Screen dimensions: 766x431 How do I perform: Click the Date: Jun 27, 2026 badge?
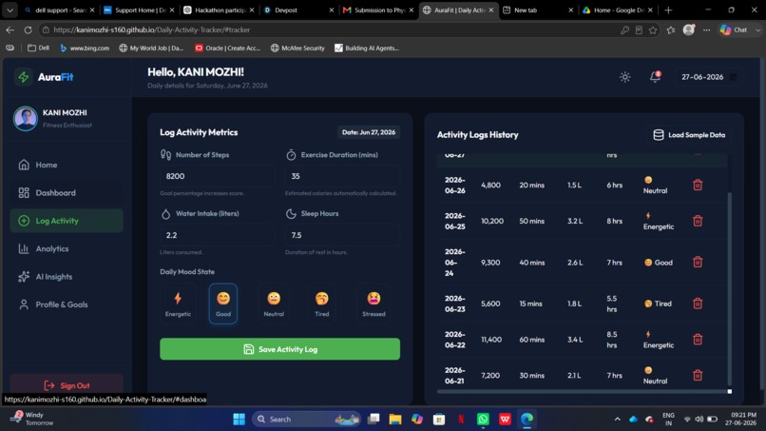[x=369, y=132]
